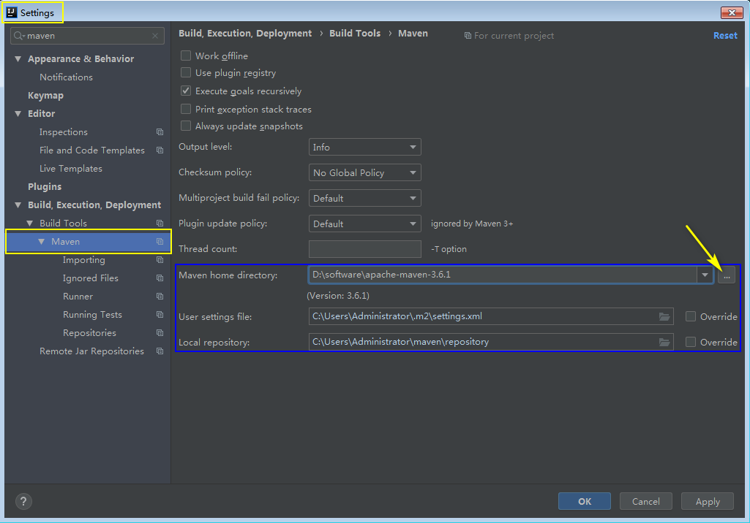This screenshot has width=750, height=523.
Task: Expand the Maven home directory dropdown arrow
Action: (x=705, y=275)
